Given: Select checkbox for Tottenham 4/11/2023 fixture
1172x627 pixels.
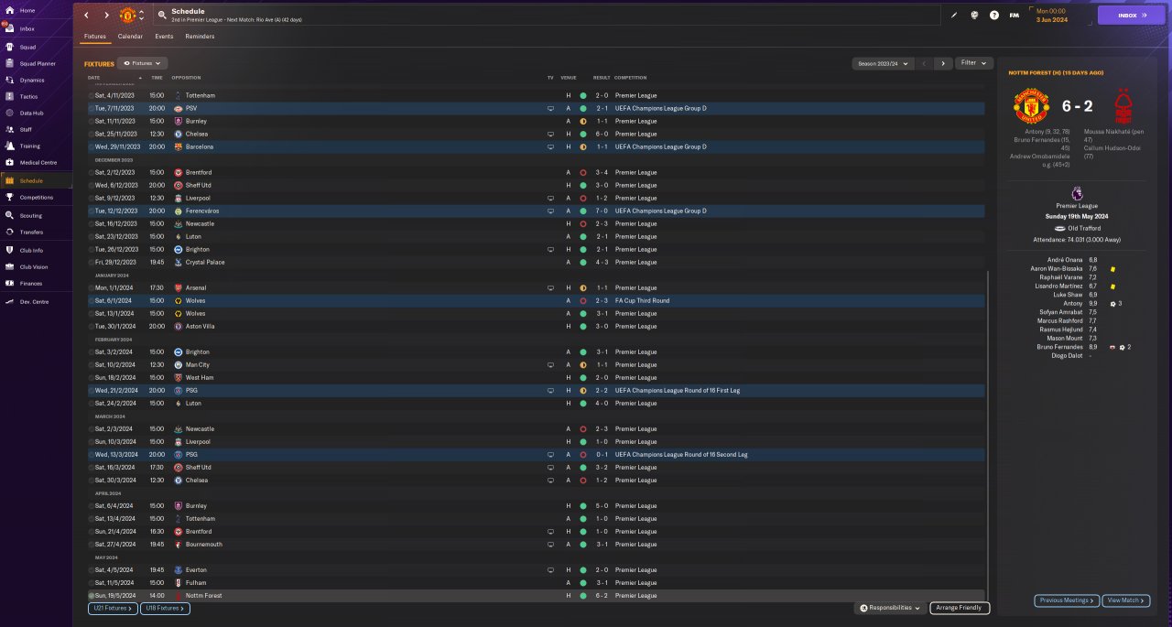Looking at the screenshot, I should [91, 95].
